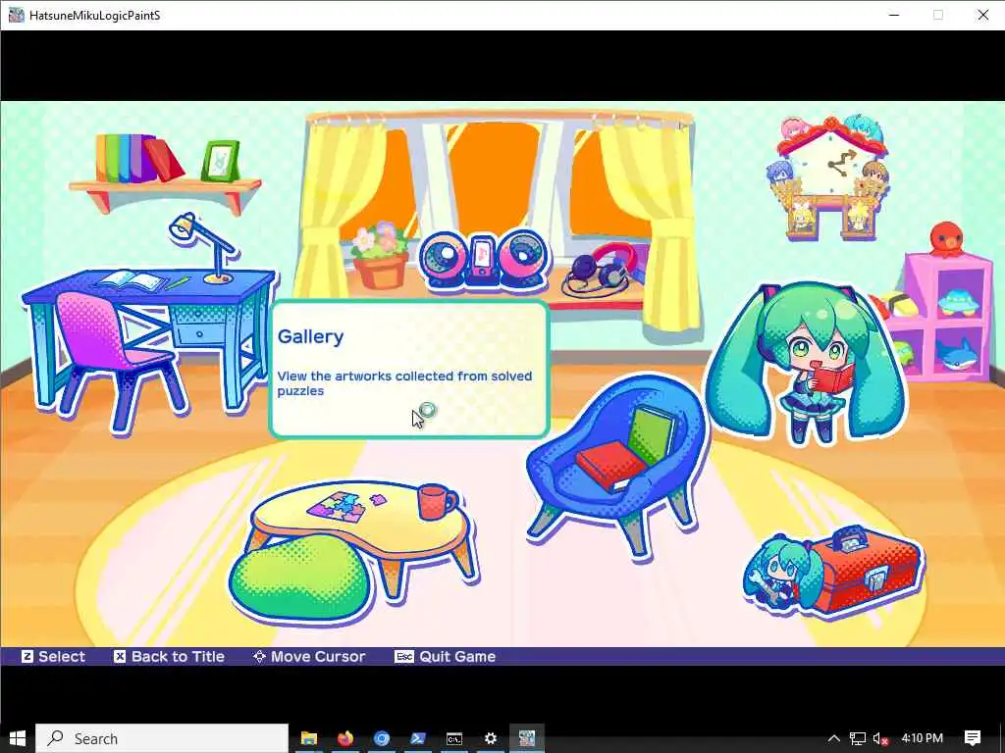
Task: Launch Firefox from the taskbar
Action: (345, 738)
